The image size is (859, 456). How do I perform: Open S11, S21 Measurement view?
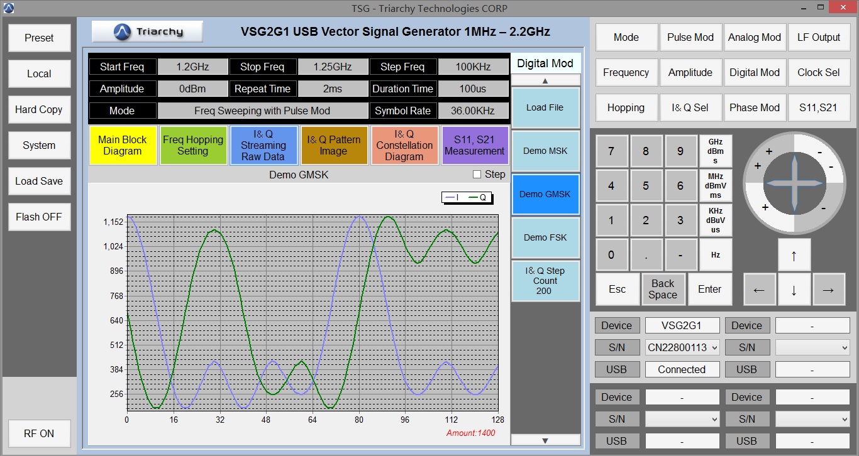475,145
